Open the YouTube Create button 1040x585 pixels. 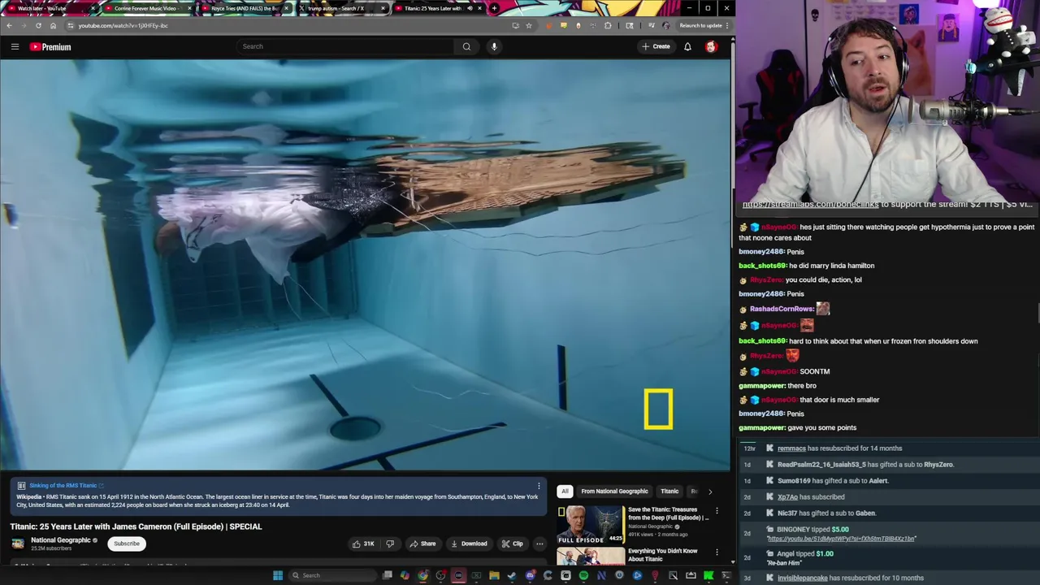[x=656, y=46]
